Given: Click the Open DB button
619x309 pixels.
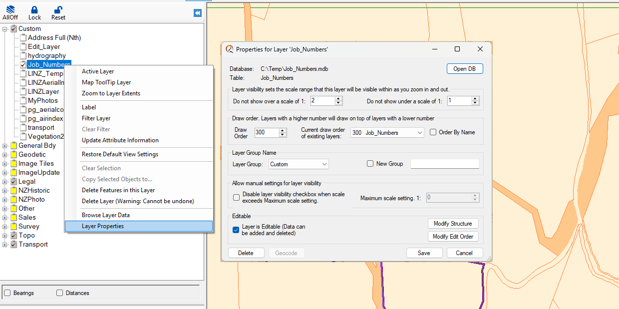Looking at the screenshot, I should coord(464,69).
